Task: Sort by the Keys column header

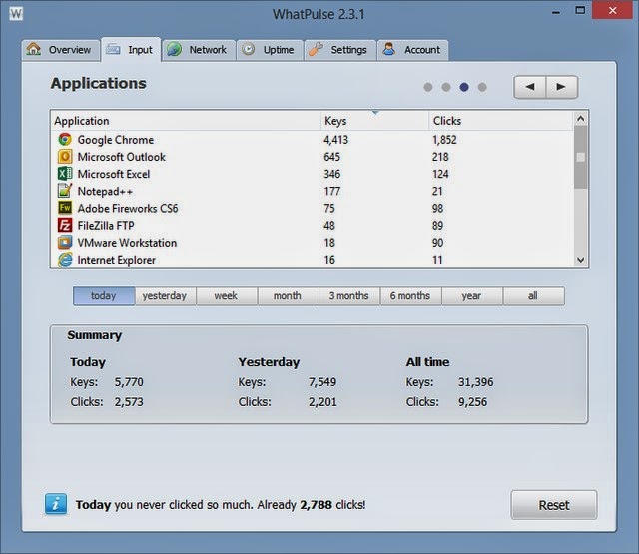Action: 374,121
